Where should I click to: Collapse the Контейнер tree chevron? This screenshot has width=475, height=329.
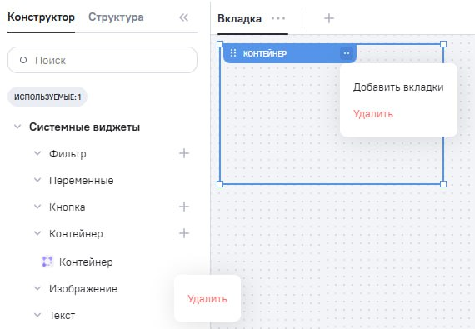click(x=37, y=233)
